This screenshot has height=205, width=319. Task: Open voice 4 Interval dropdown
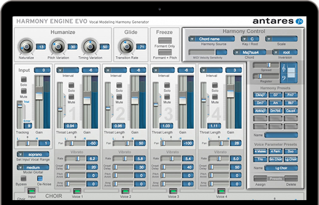[211, 70]
